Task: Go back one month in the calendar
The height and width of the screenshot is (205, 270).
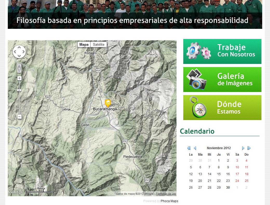Action: pos(195,148)
